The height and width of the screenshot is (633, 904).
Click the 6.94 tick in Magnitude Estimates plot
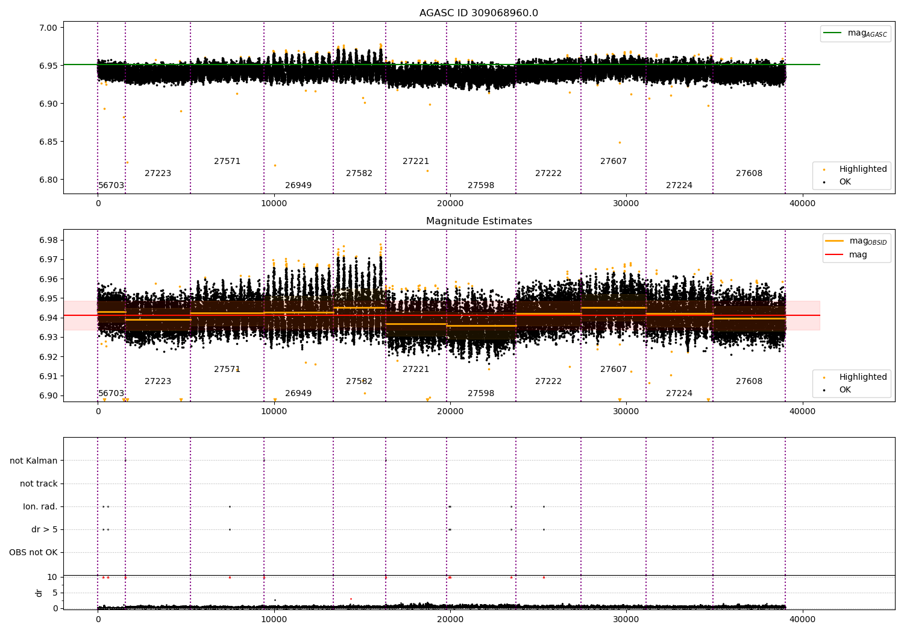click(x=48, y=318)
